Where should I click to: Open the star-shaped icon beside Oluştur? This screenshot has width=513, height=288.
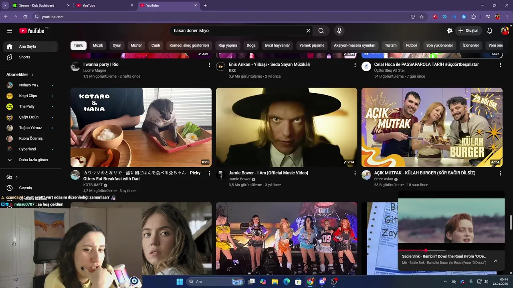coord(450,31)
